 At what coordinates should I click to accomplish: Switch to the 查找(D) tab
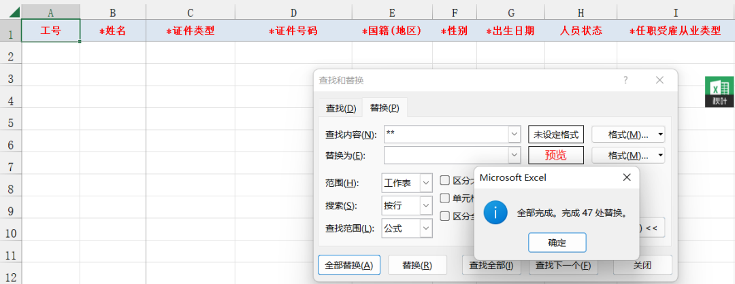pyautogui.click(x=341, y=109)
